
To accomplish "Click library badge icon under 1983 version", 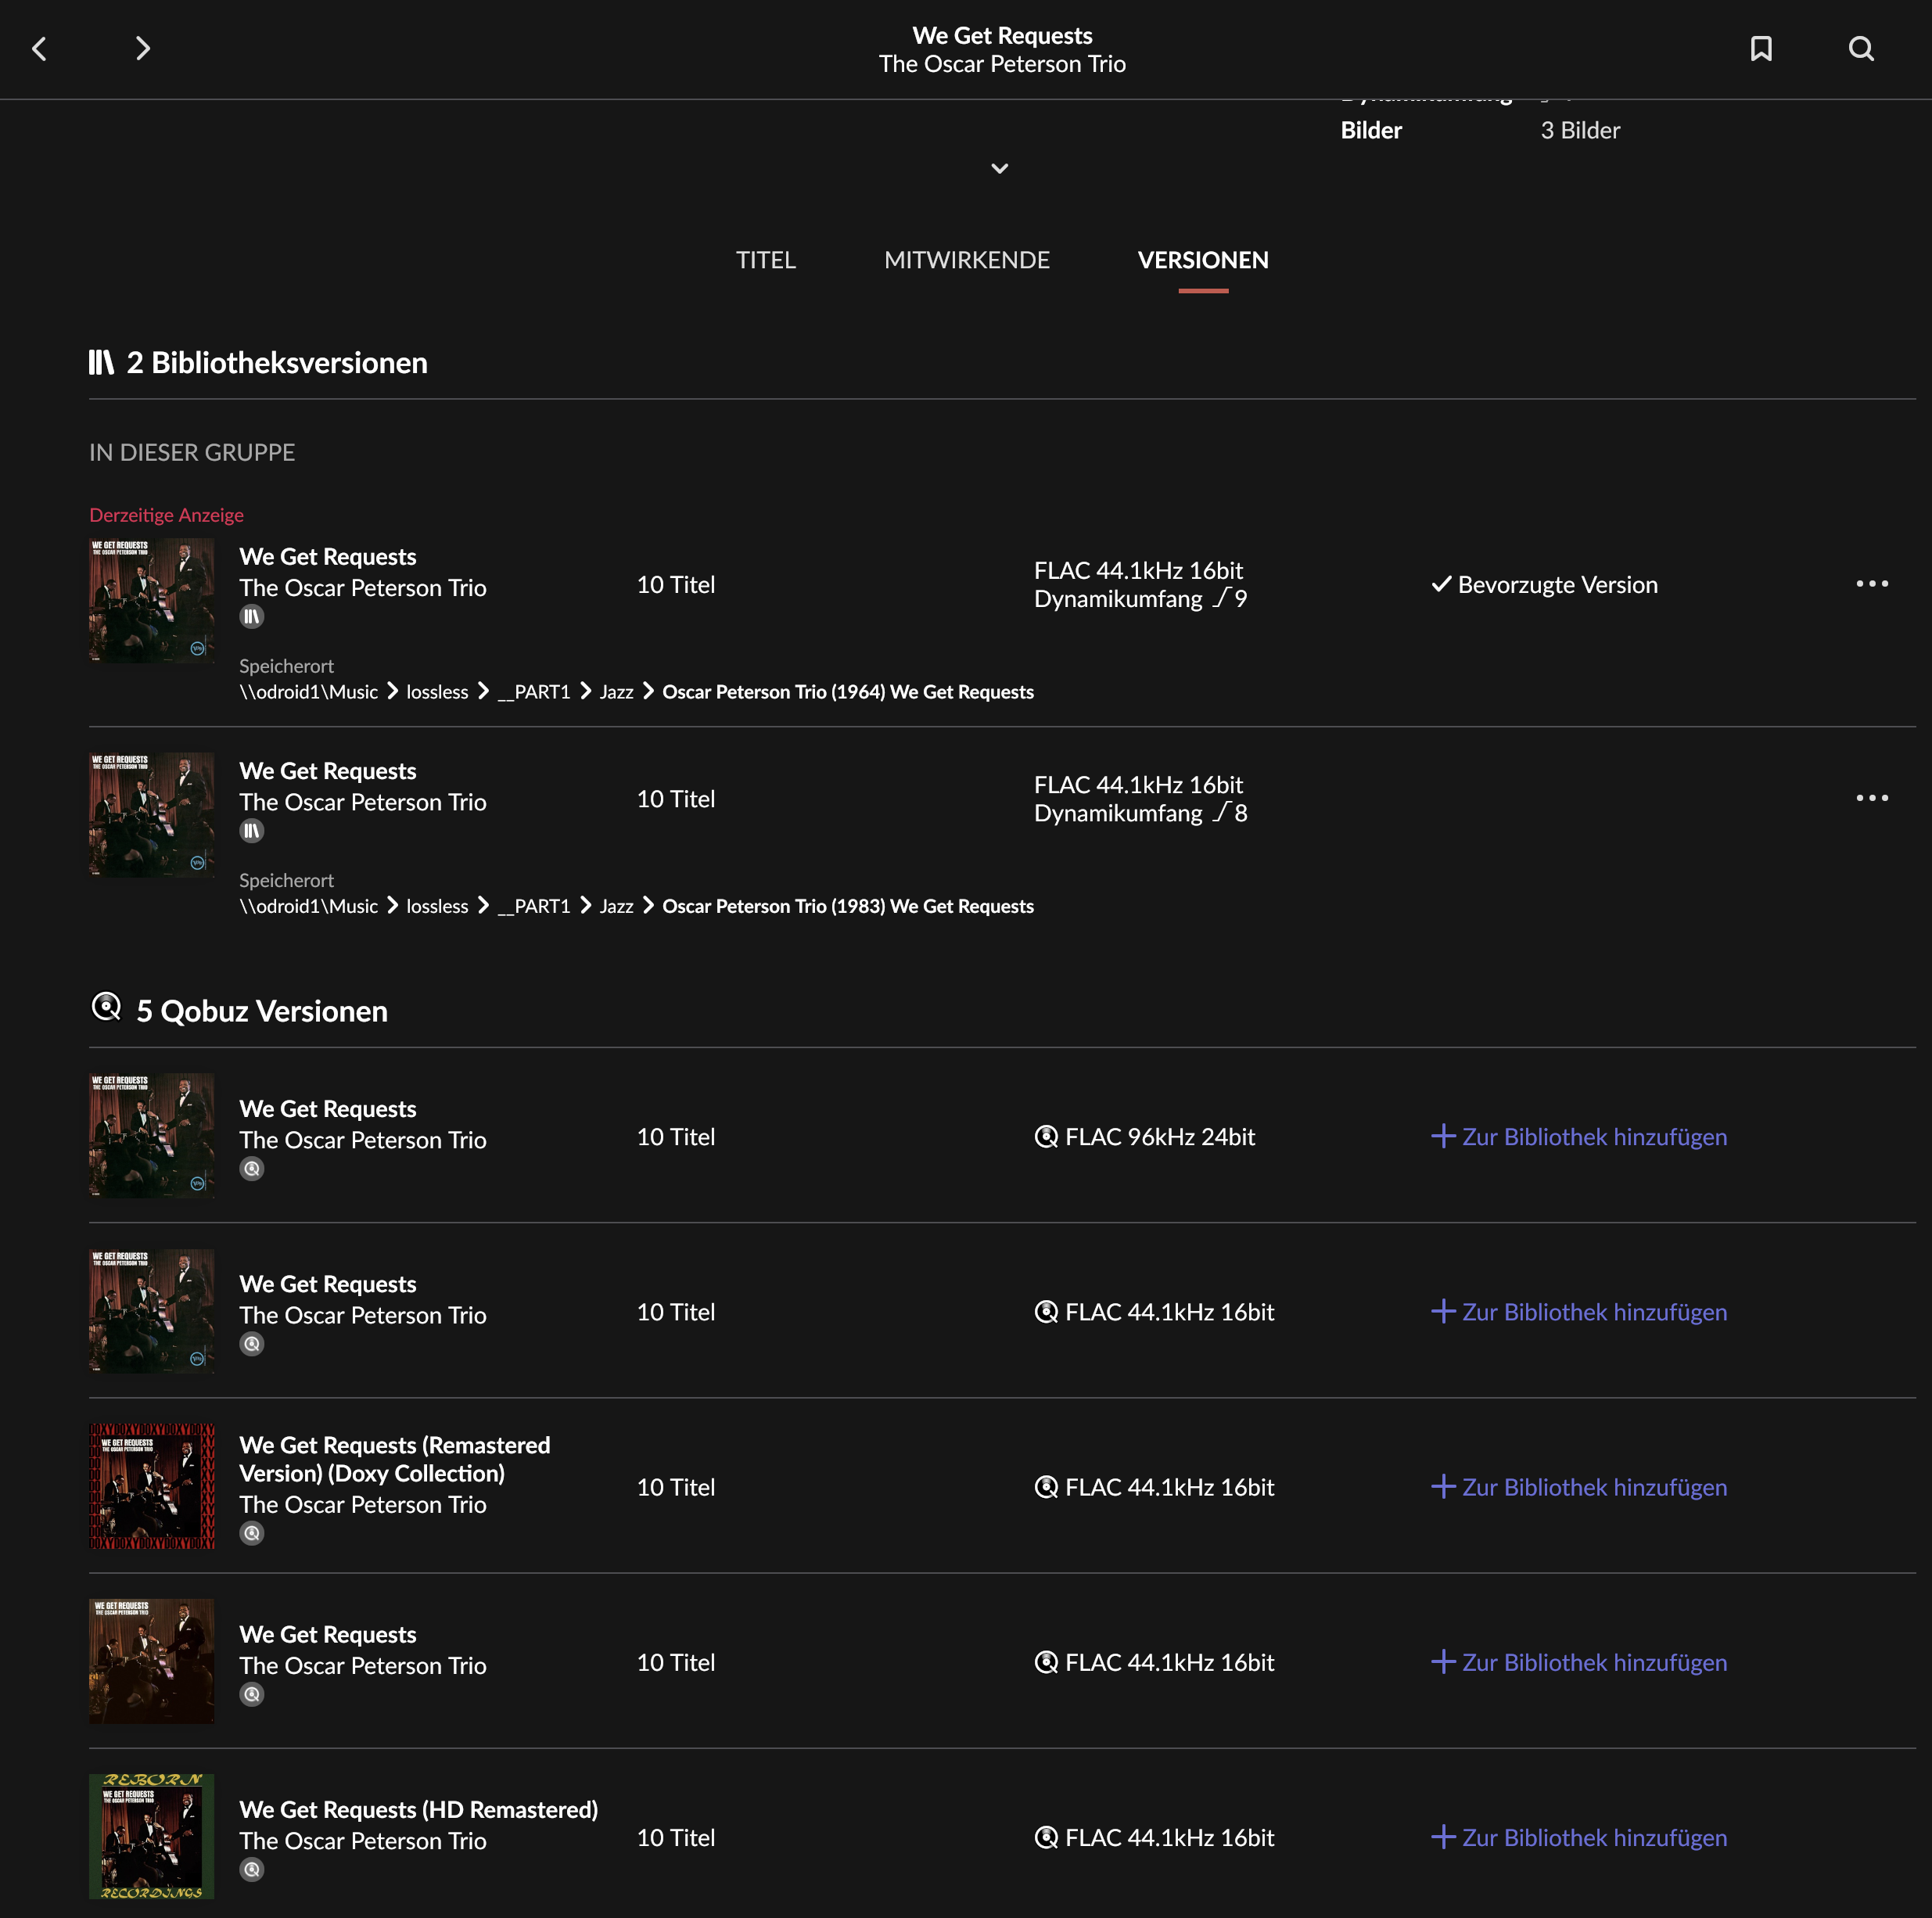I will 252,831.
